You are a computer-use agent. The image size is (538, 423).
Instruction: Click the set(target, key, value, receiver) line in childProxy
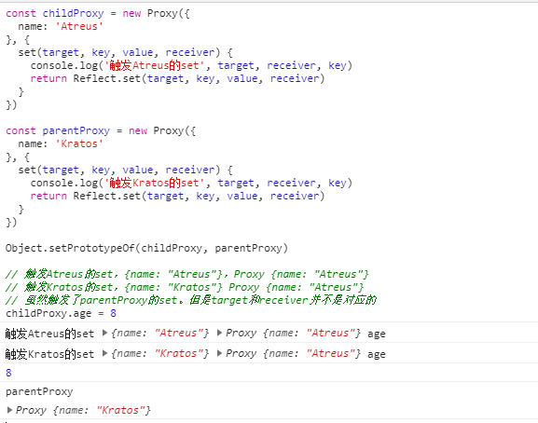[x=125, y=52]
